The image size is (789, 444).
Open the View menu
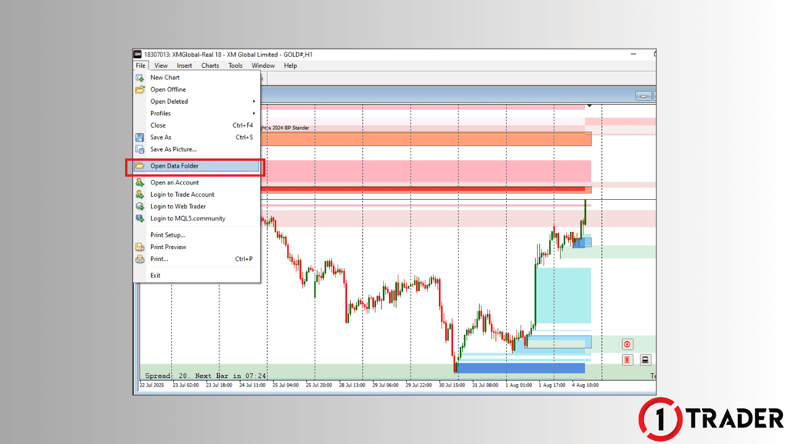[161, 65]
